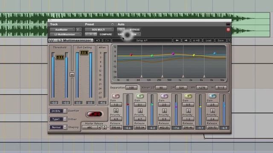Toggle plug-in BYPASS
The image size is (273, 153).
tap(135, 30)
